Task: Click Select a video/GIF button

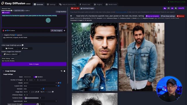Action: pyautogui.click(x=11, y=54)
